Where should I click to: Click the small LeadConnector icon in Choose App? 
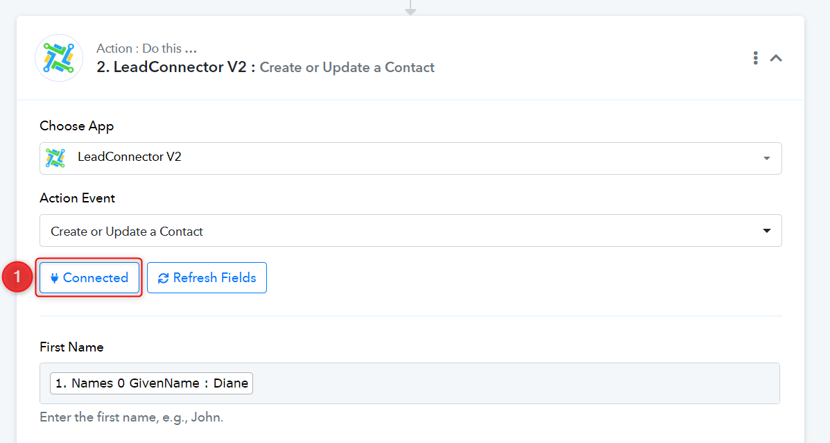pos(55,158)
